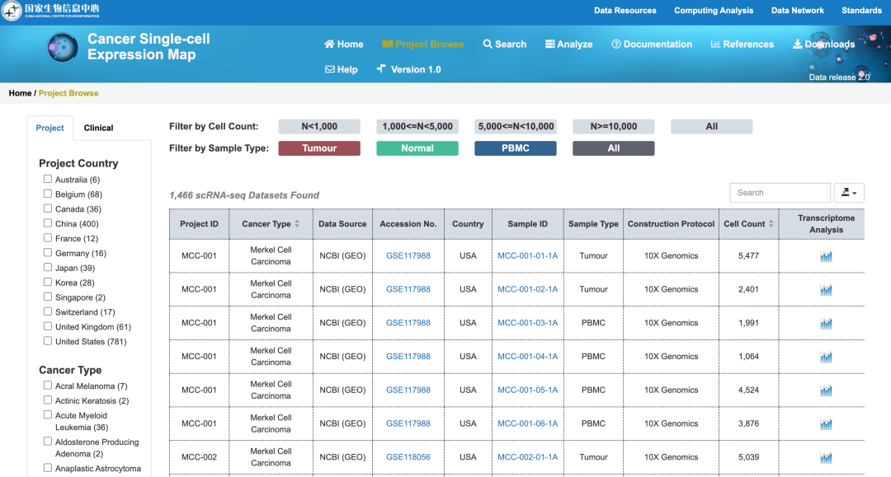Filter by cell count 5,000<=N<10,000
Image resolution: width=891 pixels, height=477 pixels.
coord(516,127)
